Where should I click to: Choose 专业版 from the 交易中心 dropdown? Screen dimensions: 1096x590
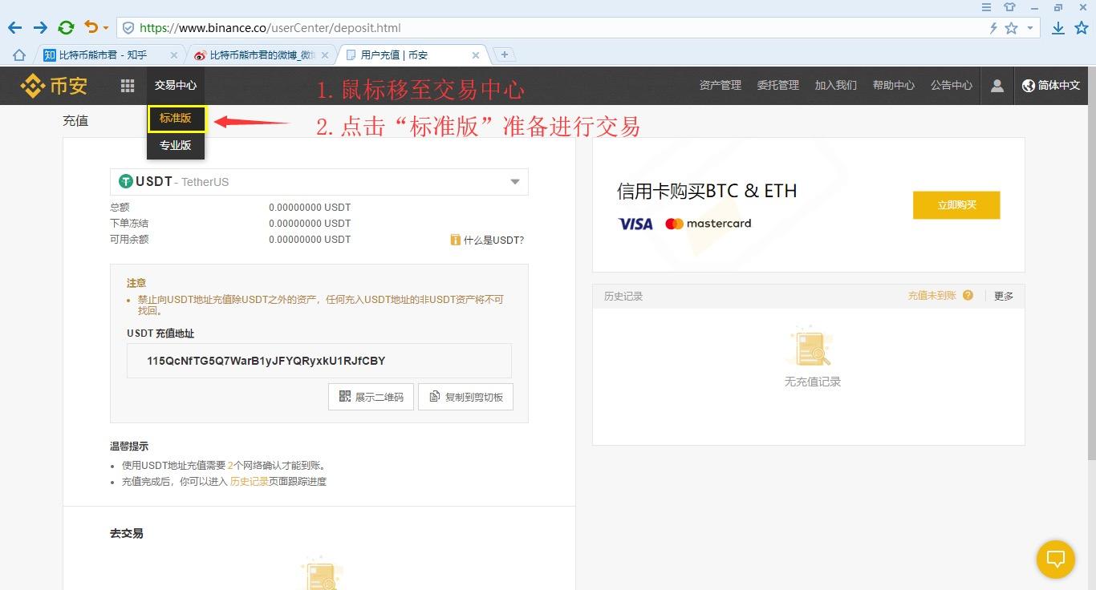coord(175,145)
